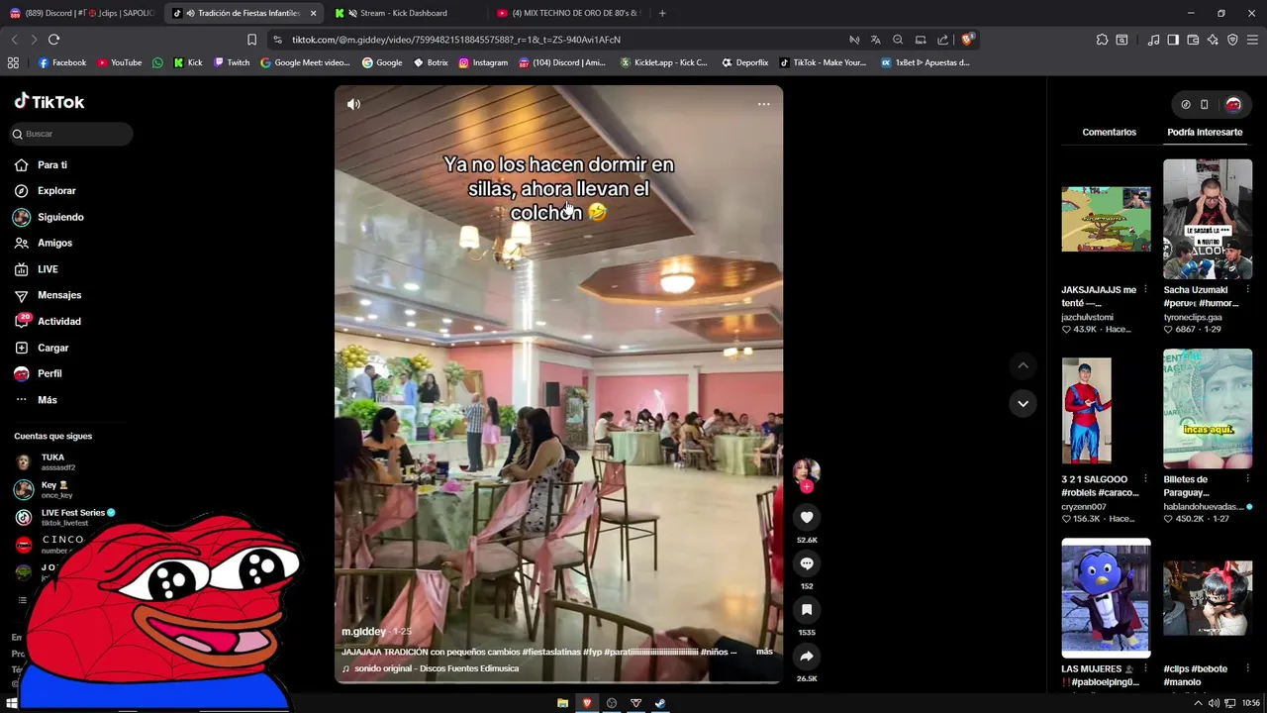Click the tiktok.com address bar URL

pos(456,40)
